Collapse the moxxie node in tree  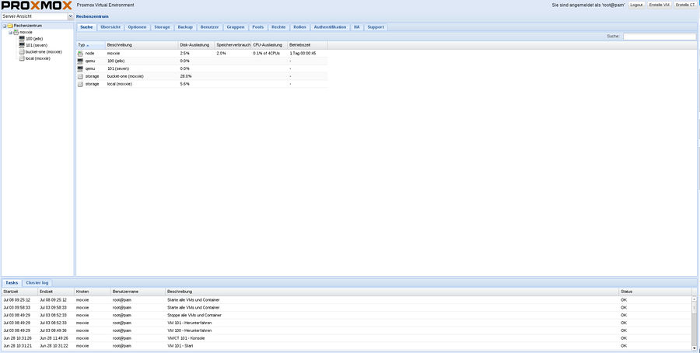coord(10,32)
